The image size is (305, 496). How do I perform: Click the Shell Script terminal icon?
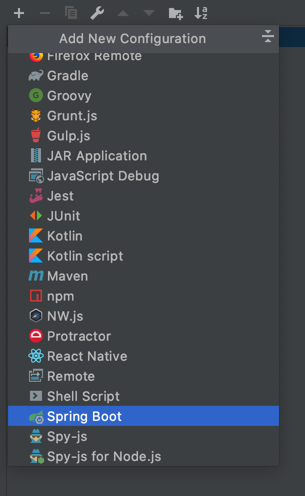36,396
